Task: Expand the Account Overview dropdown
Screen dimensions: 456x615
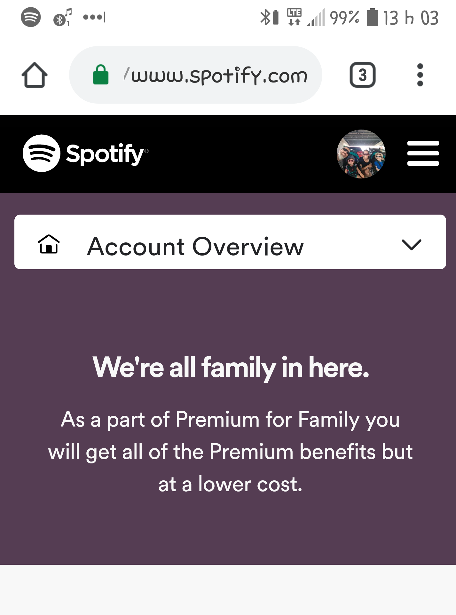Action: [230, 242]
